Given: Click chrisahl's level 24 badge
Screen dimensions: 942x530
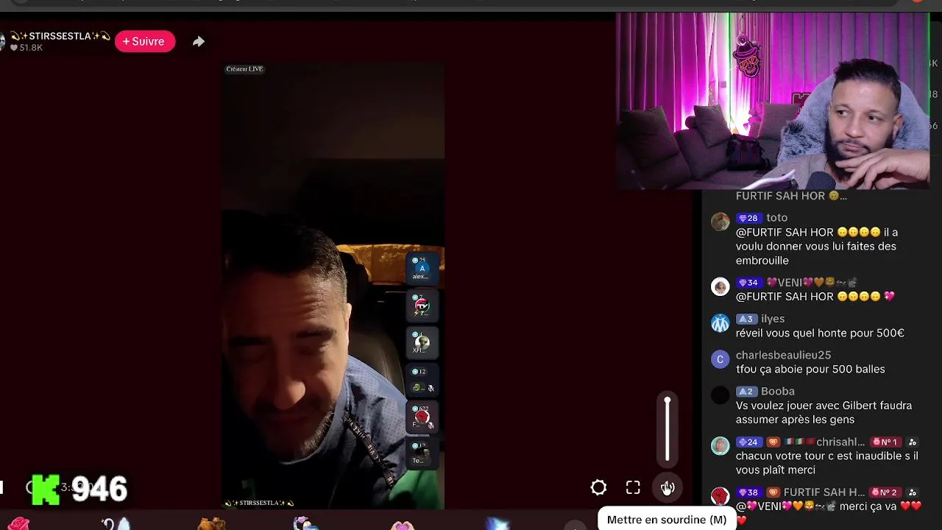Looking at the screenshot, I should click(x=748, y=442).
